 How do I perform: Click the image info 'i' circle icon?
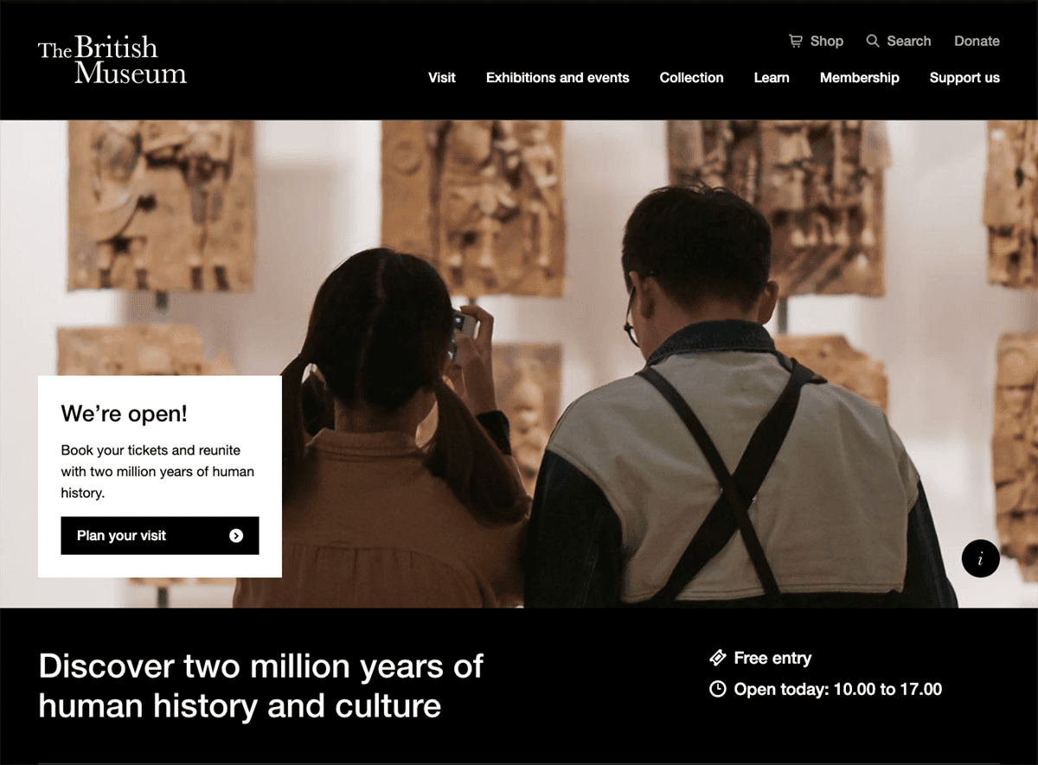coord(980,558)
